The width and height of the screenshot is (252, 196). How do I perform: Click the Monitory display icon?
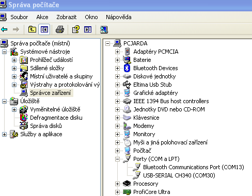point(127,134)
